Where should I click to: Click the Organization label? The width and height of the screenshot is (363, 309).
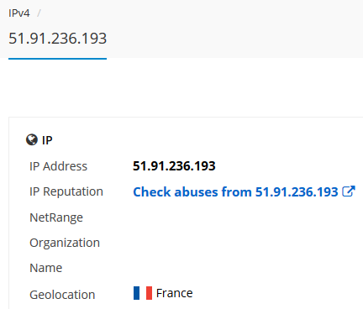[65, 243]
